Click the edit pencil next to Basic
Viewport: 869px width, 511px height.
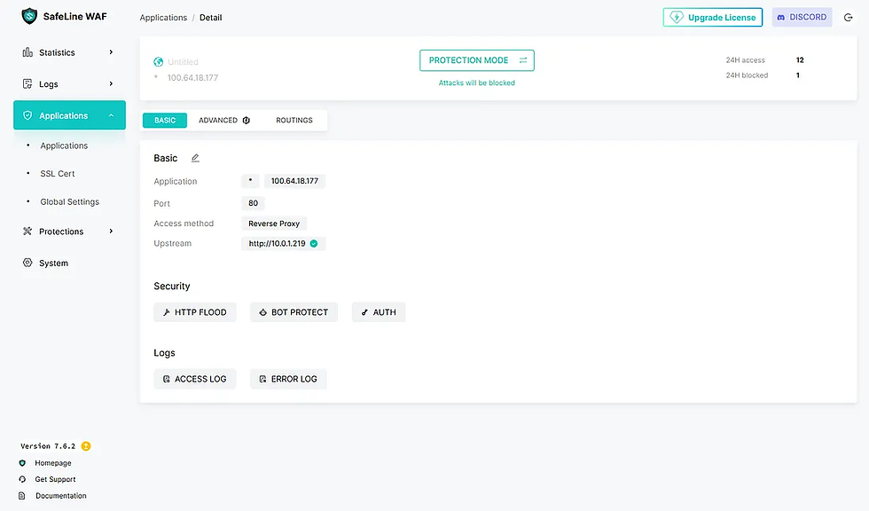point(194,158)
